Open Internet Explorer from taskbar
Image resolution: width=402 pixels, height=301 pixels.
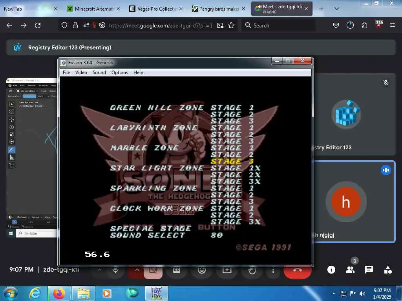coord(35,293)
